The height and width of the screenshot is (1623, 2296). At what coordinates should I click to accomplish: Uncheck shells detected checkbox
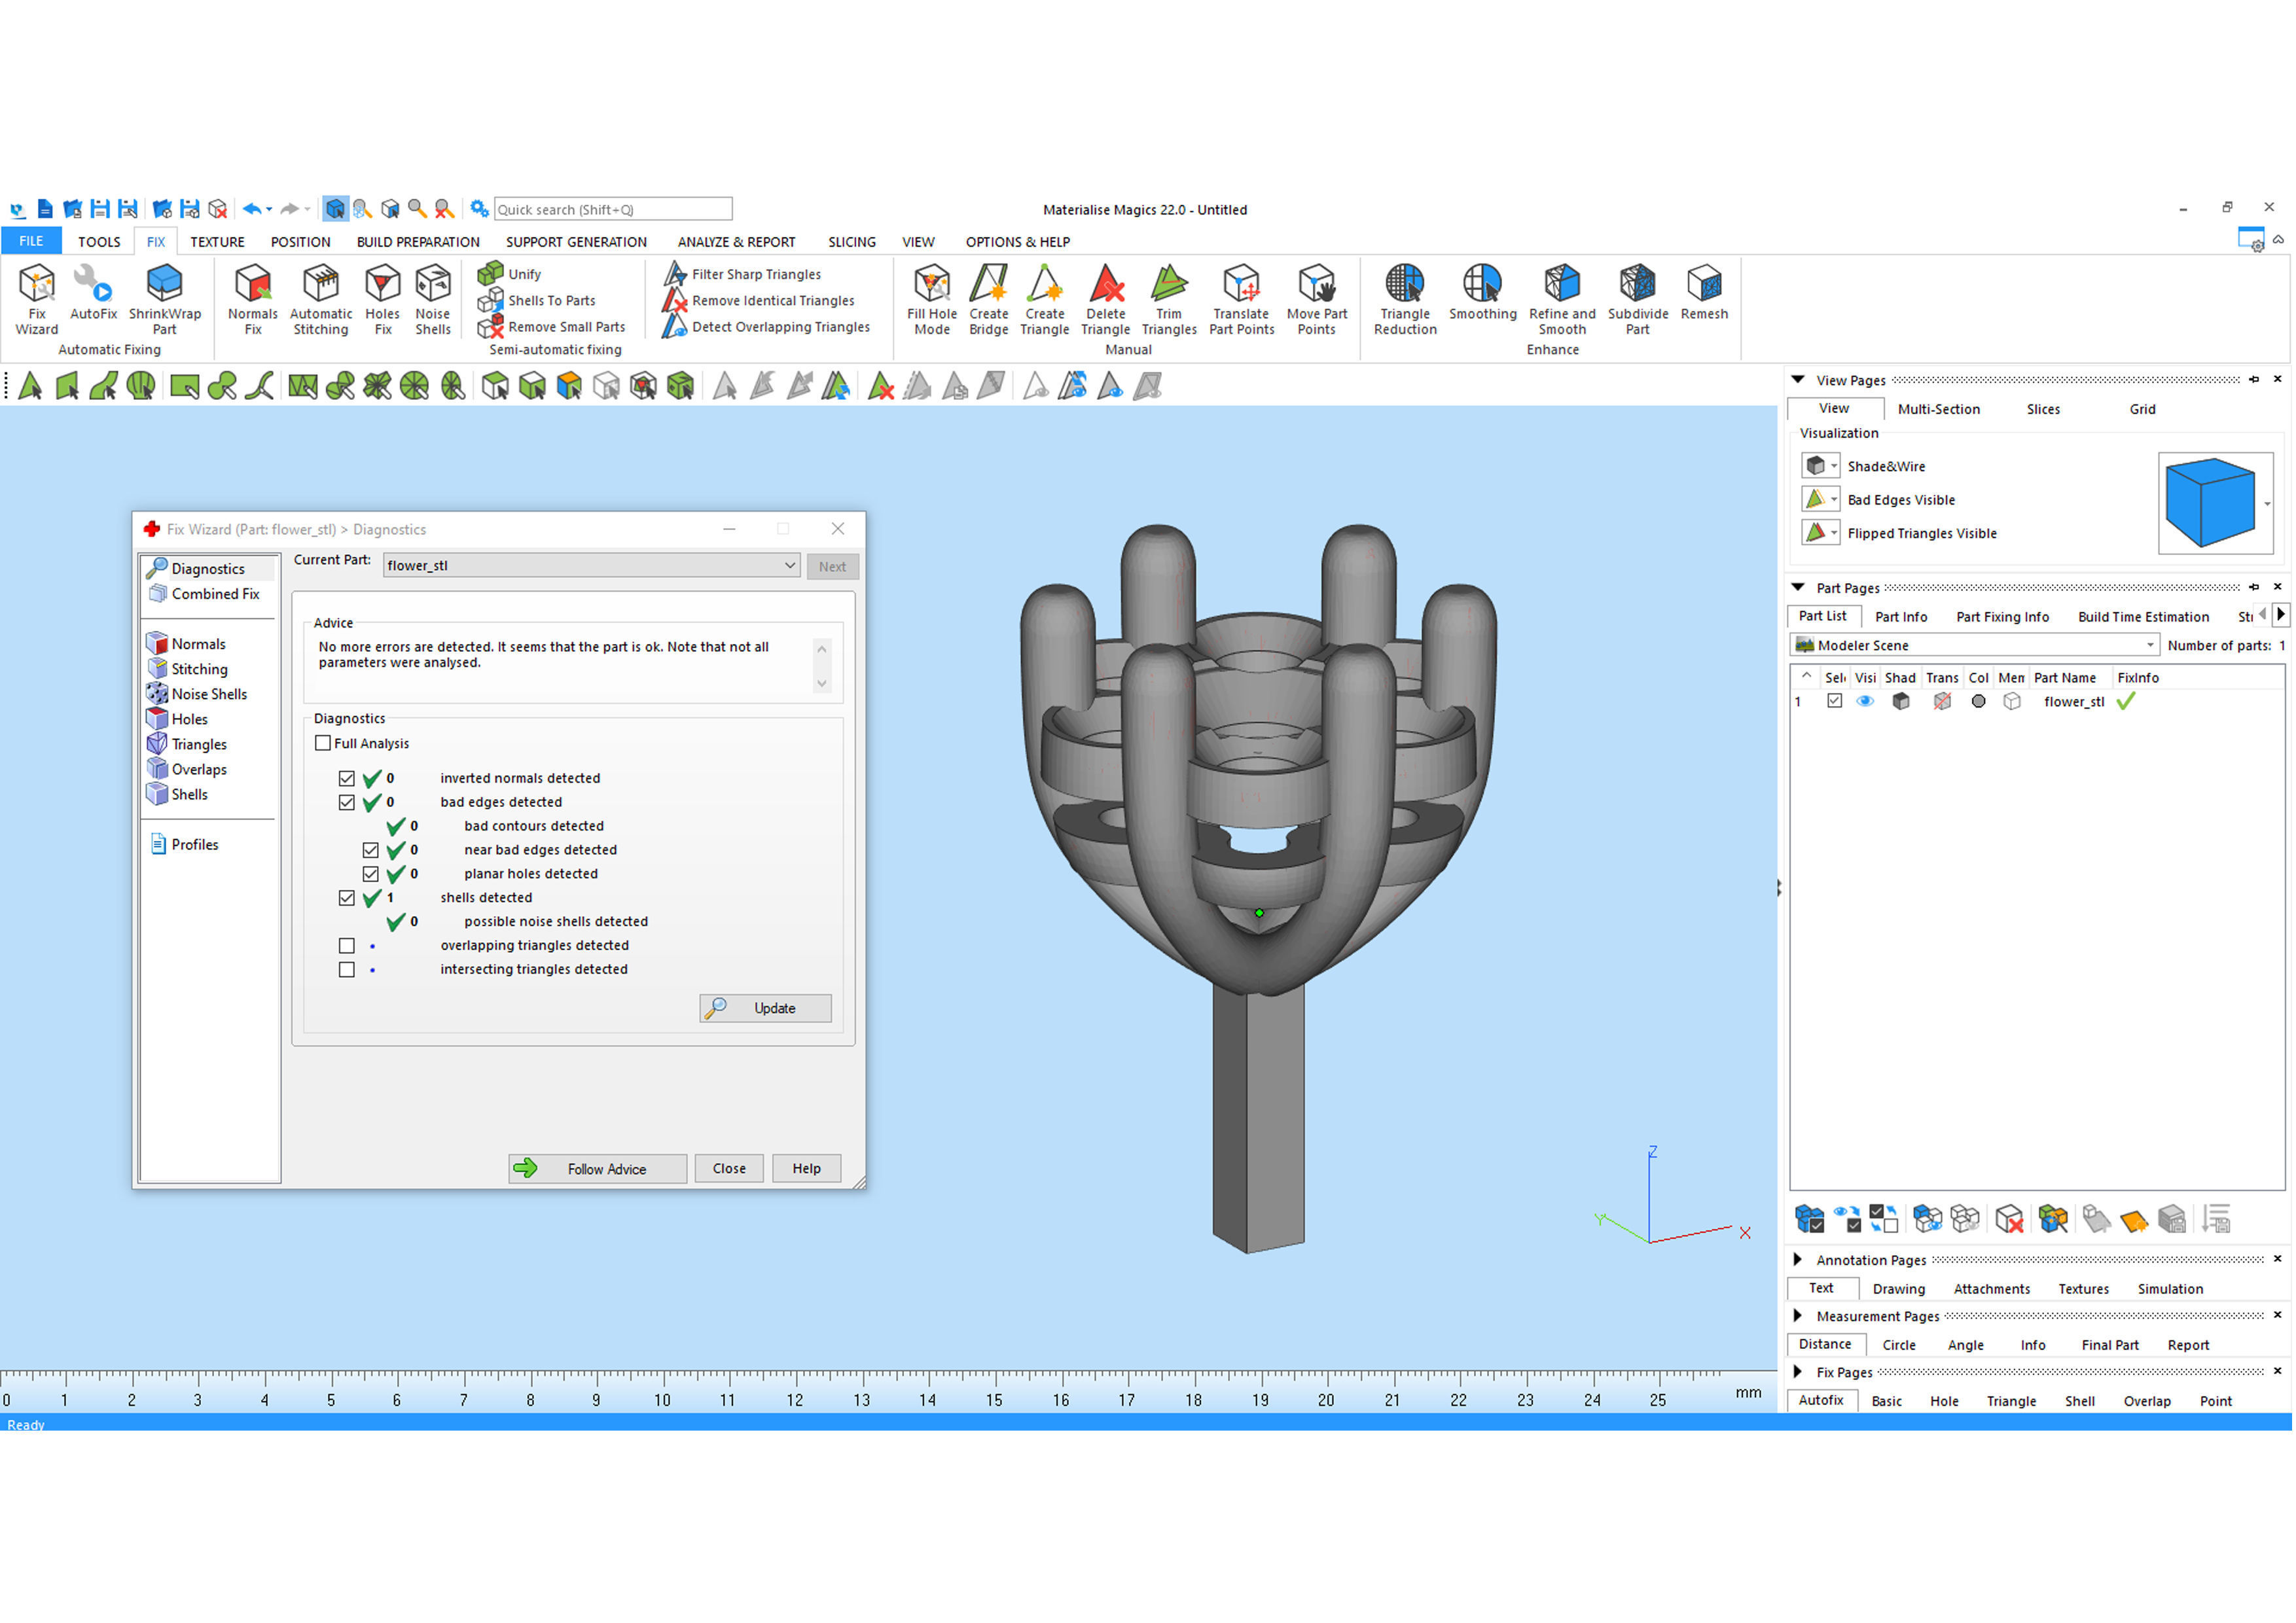347,899
